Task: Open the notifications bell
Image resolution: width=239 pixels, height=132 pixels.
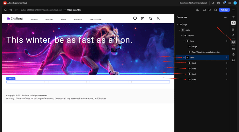Action: click(224, 3)
